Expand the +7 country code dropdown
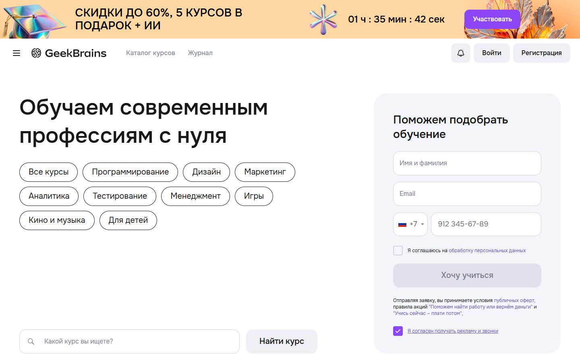Screen dimensions: 580x362 pyautogui.click(x=410, y=224)
